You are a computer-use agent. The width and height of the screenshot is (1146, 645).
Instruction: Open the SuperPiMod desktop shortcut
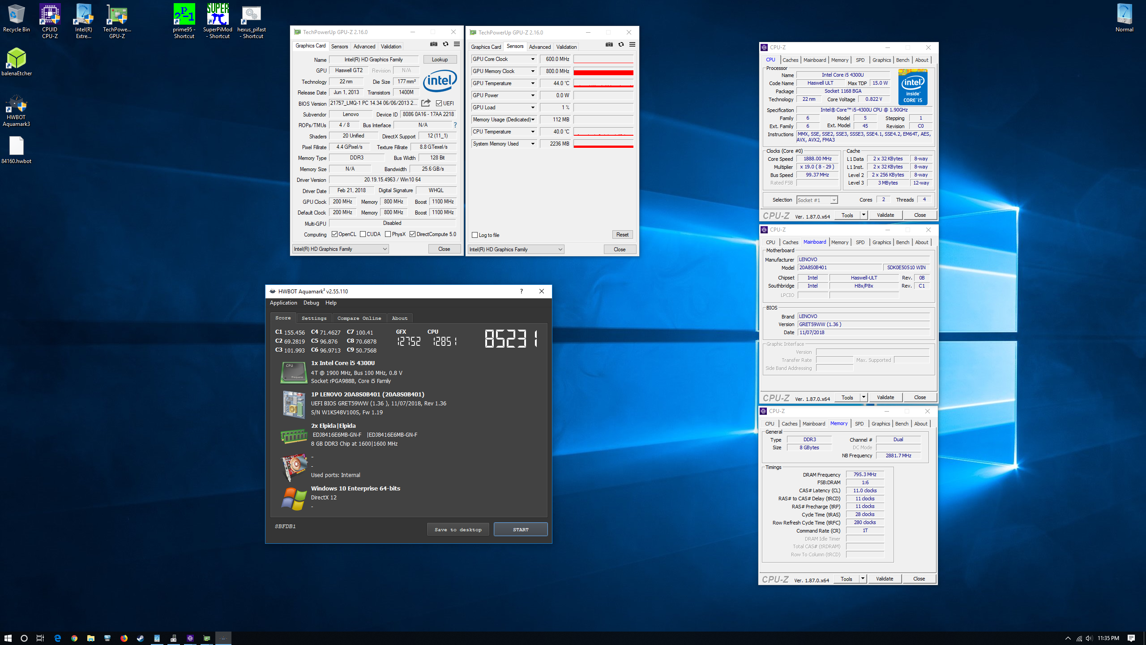tap(218, 21)
